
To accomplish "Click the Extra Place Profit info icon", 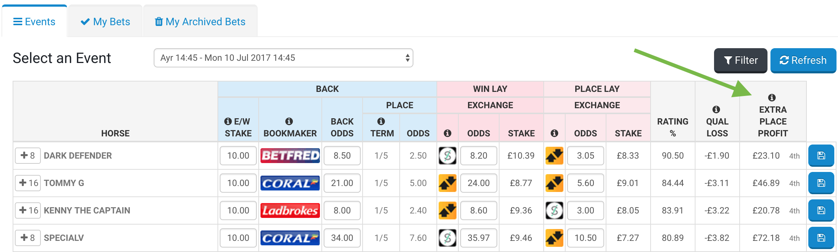I will point(772,97).
